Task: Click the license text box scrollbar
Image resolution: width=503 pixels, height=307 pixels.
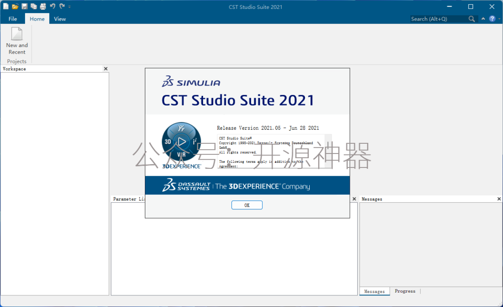Action: point(328,151)
